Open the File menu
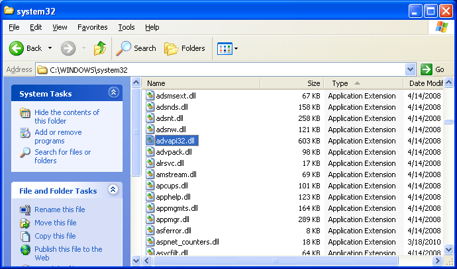This screenshot has width=457, height=269. (x=14, y=27)
